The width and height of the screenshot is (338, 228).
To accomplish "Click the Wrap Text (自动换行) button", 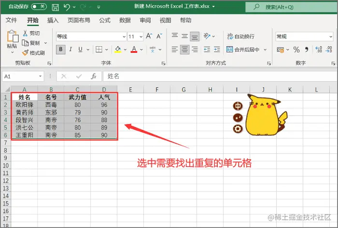I will click(241, 36).
